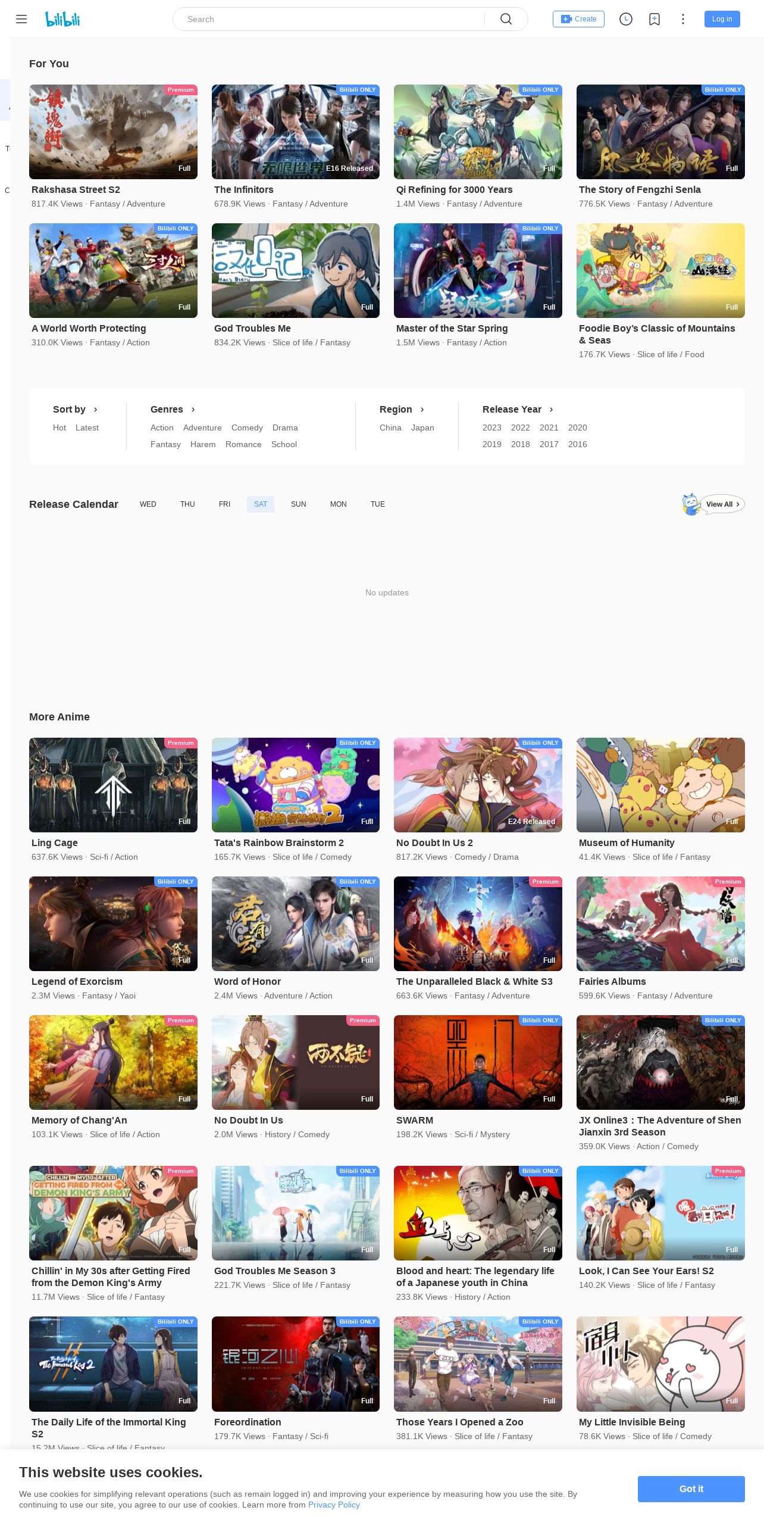Filter by release year 2016
The image size is (764, 1529).
pyautogui.click(x=578, y=444)
